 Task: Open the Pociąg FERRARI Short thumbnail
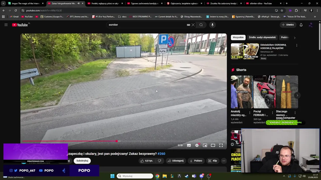[264, 92]
